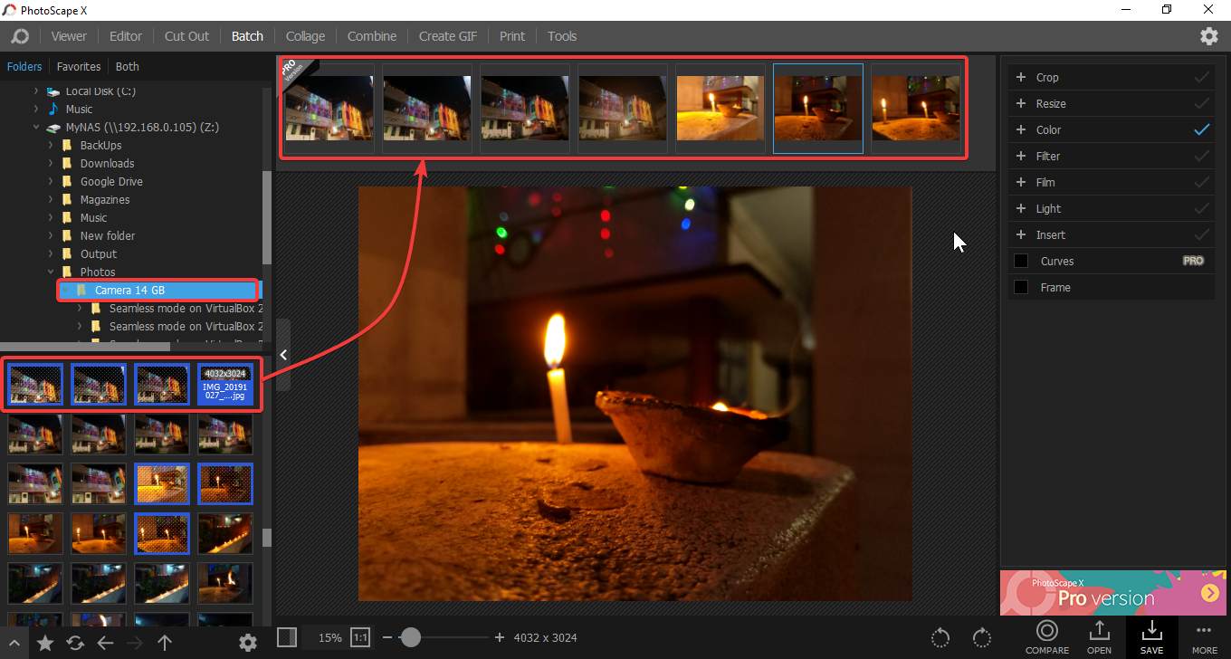Enable the Curves checkbox
The image size is (1231, 659).
point(1021,261)
